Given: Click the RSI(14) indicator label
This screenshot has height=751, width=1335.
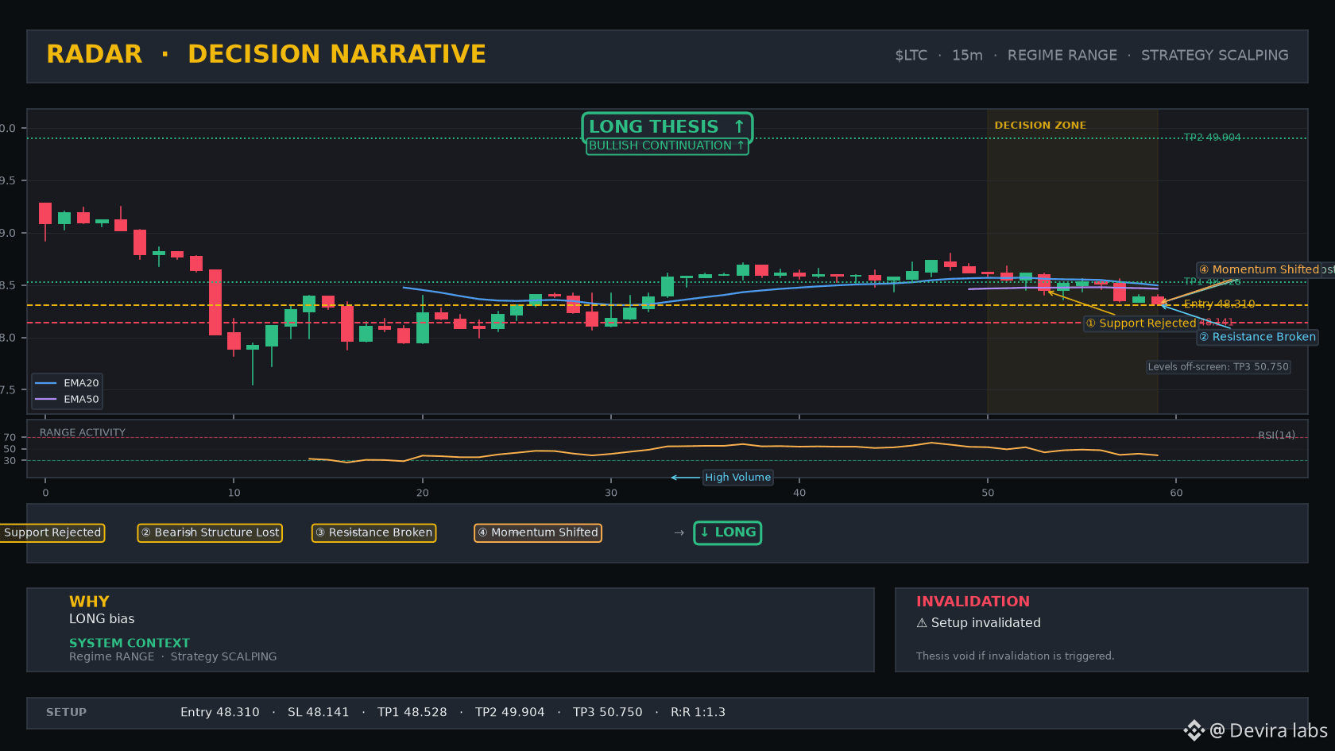Looking at the screenshot, I should coord(1276,435).
